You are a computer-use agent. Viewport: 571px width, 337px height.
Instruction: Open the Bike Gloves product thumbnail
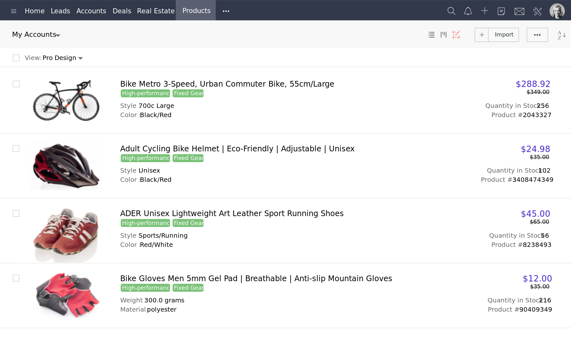coord(66,294)
